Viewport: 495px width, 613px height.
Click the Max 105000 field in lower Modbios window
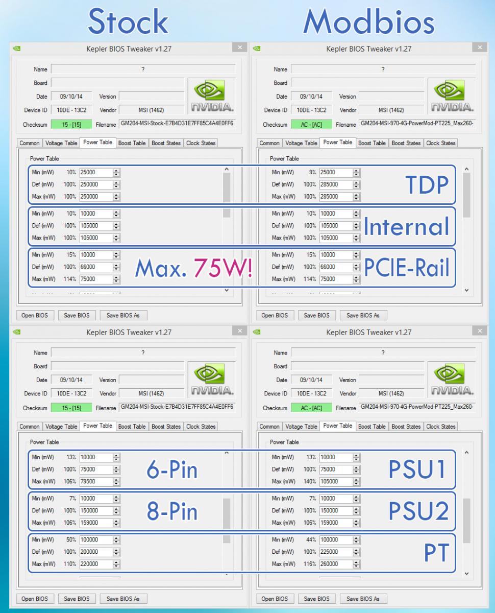pos(336,481)
